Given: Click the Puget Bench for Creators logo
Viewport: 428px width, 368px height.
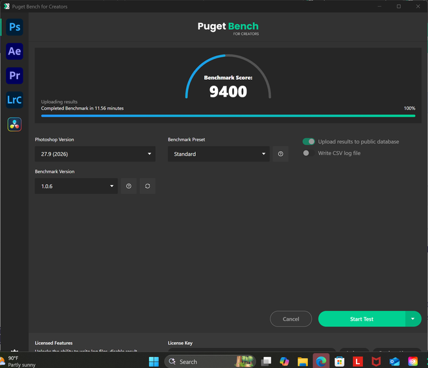Looking at the screenshot, I should pyautogui.click(x=228, y=28).
